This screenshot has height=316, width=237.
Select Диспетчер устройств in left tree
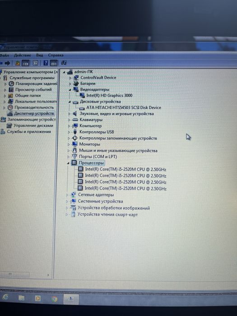34,113
